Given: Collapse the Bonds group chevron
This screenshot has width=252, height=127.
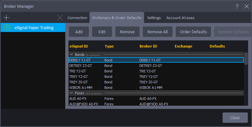Looking at the screenshot, I should (x=71, y=55).
